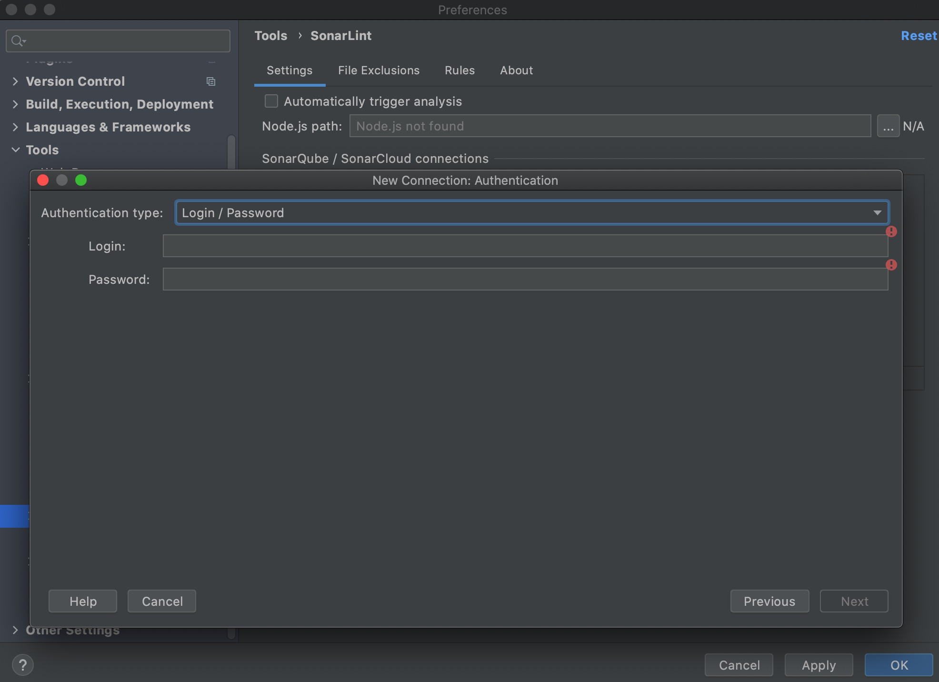Select Build, Execution, Deployment tree item

pyautogui.click(x=120, y=104)
